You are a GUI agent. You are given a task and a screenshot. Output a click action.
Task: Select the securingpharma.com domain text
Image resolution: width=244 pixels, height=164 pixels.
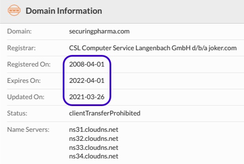[99, 31]
